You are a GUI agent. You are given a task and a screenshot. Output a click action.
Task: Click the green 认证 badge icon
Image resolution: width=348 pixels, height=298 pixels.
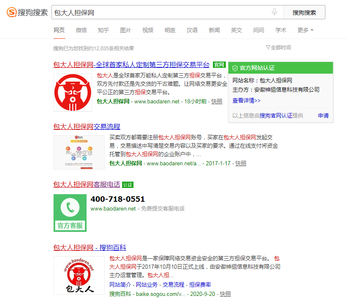128,185
